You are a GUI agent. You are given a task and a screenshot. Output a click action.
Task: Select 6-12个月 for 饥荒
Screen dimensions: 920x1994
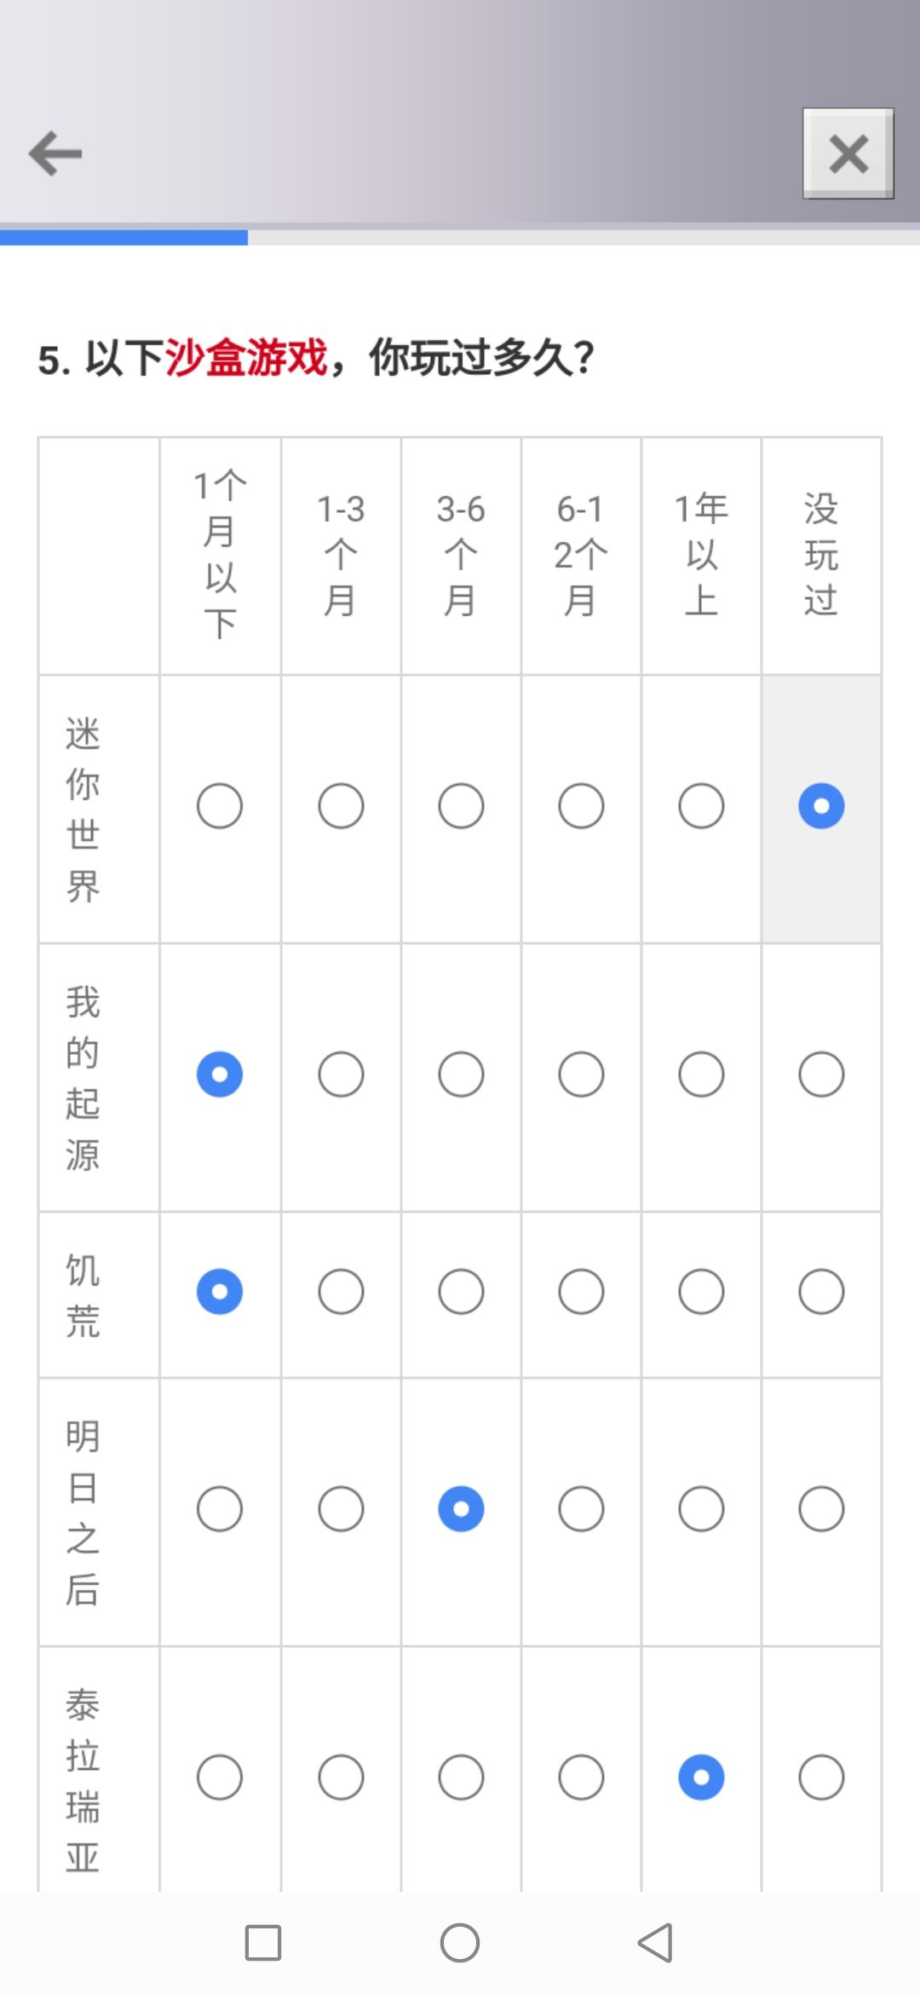(x=581, y=1292)
